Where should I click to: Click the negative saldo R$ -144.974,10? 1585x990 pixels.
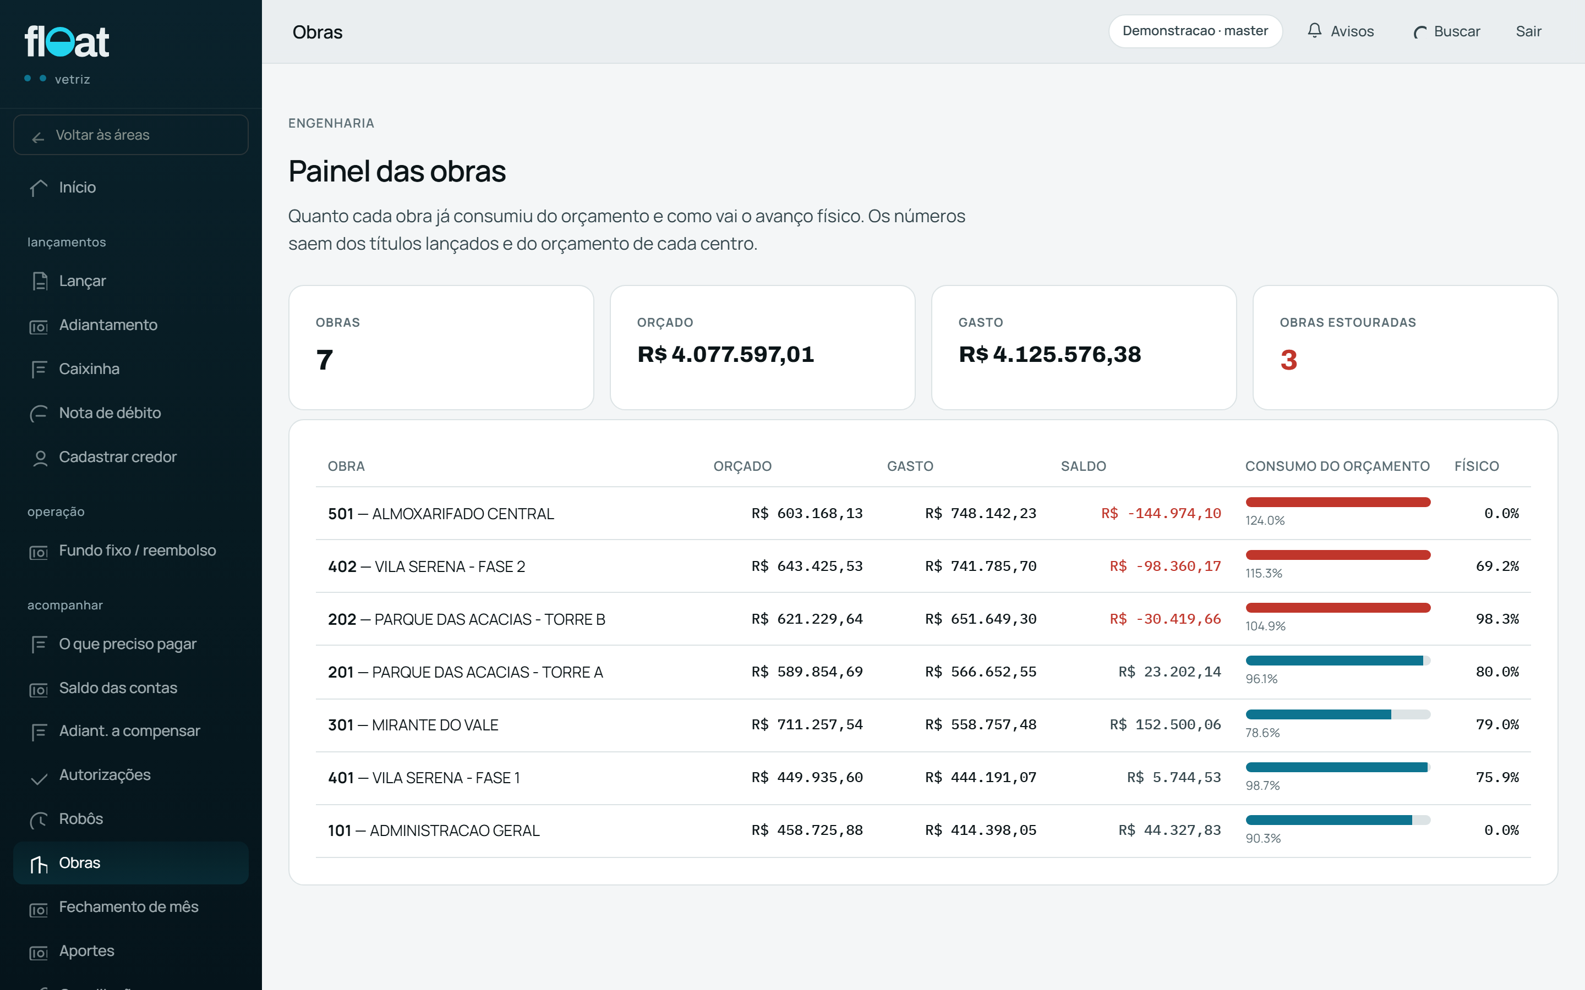click(x=1161, y=513)
